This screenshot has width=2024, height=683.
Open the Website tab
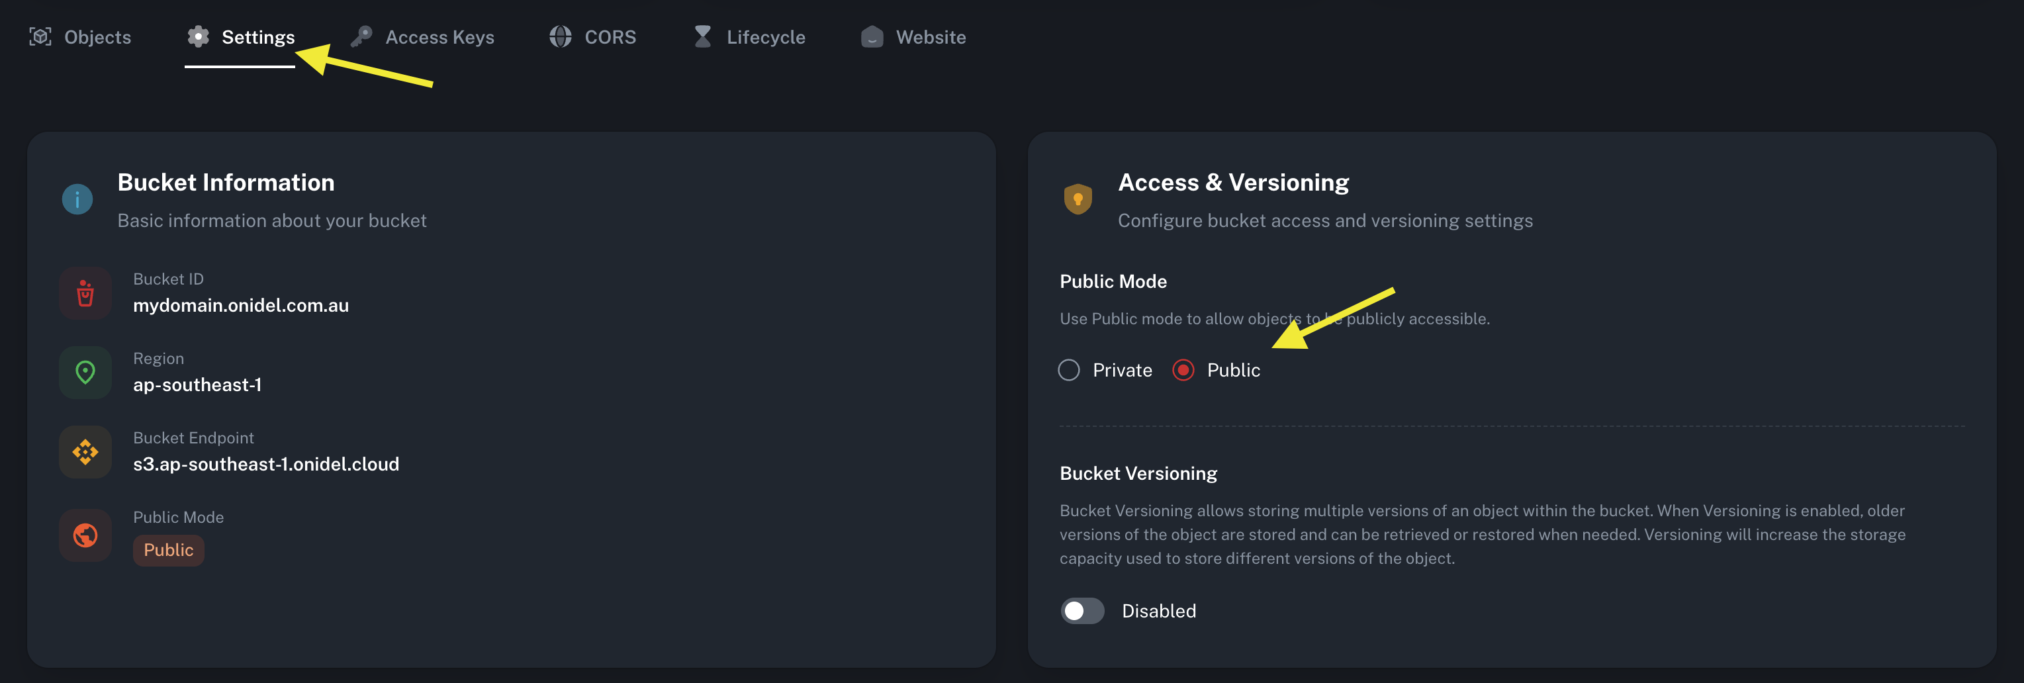point(913,37)
